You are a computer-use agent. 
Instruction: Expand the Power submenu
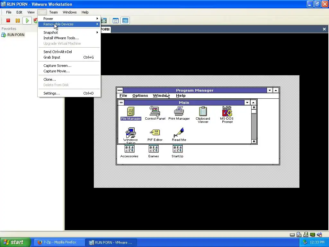(x=69, y=19)
